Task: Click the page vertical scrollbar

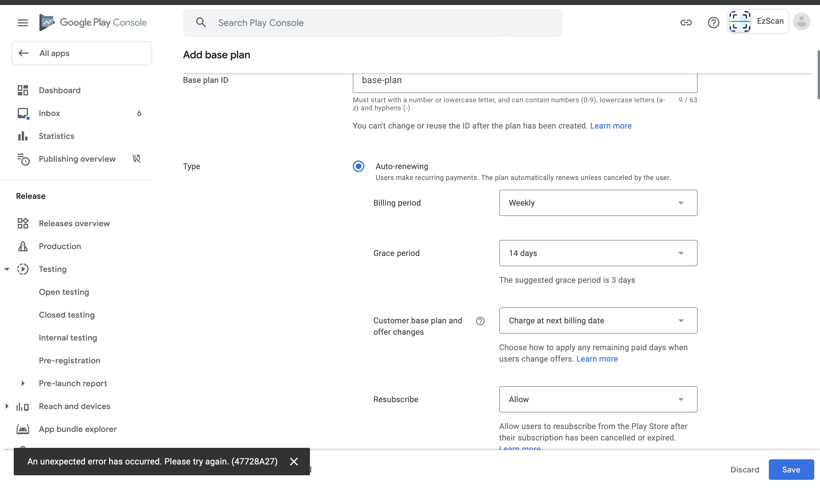Action: click(818, 75)
